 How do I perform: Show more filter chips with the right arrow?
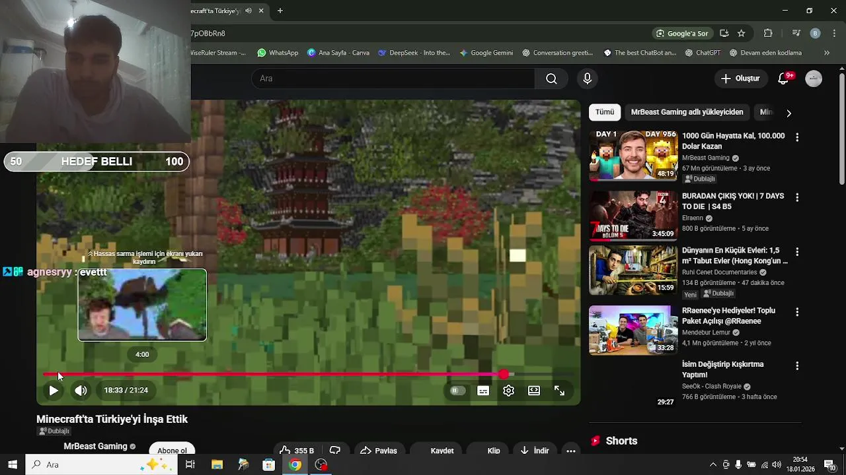click(x=788, y=113)
